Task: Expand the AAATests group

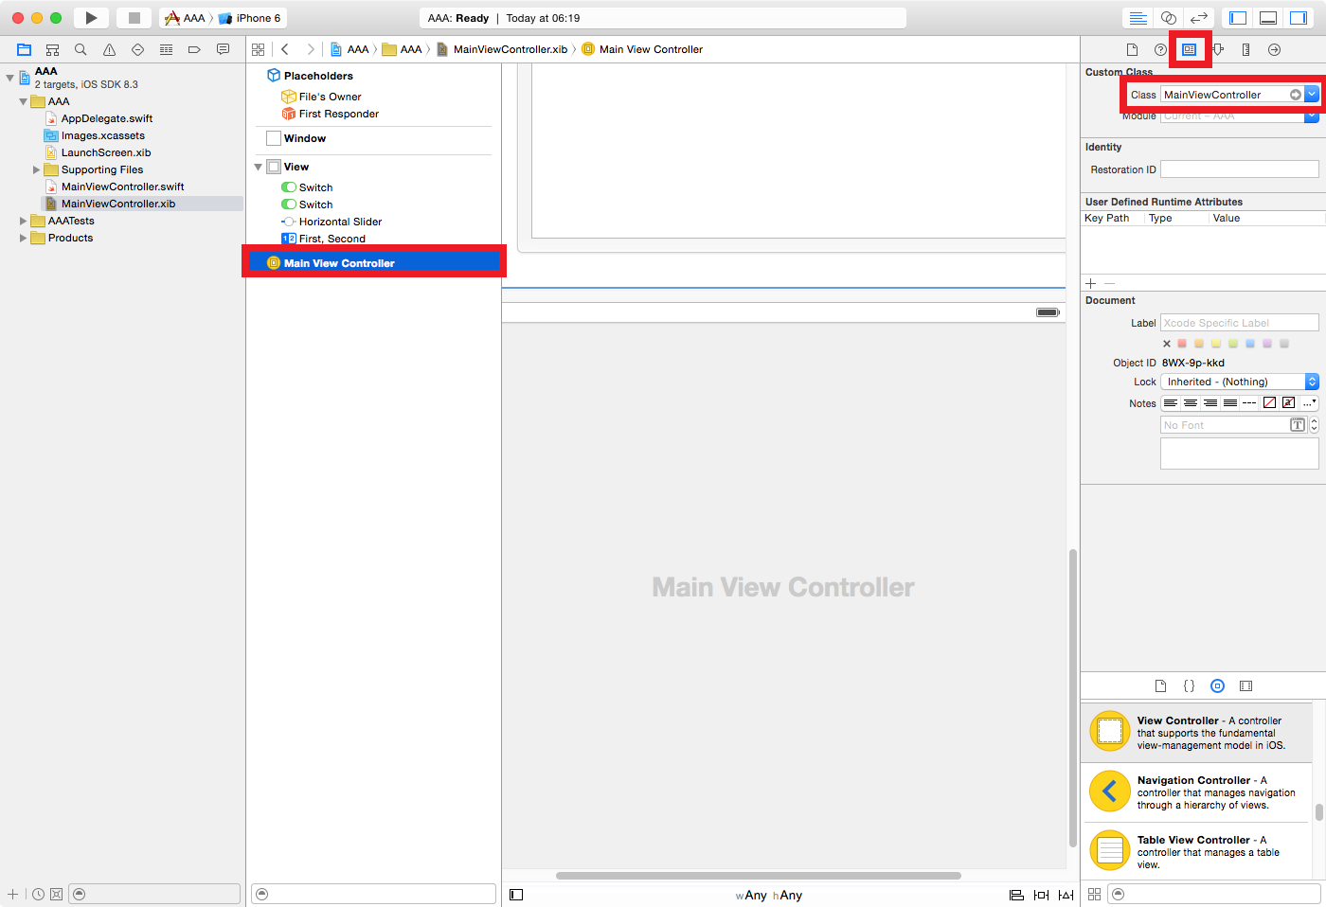Action: [x=23, y=221]
